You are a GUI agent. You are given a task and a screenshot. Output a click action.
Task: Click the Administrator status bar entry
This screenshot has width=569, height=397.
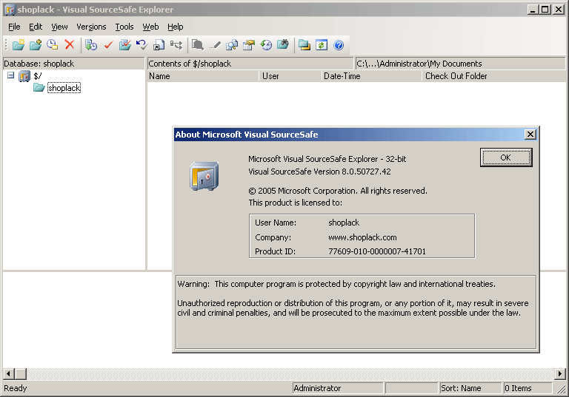coord(338,388)
